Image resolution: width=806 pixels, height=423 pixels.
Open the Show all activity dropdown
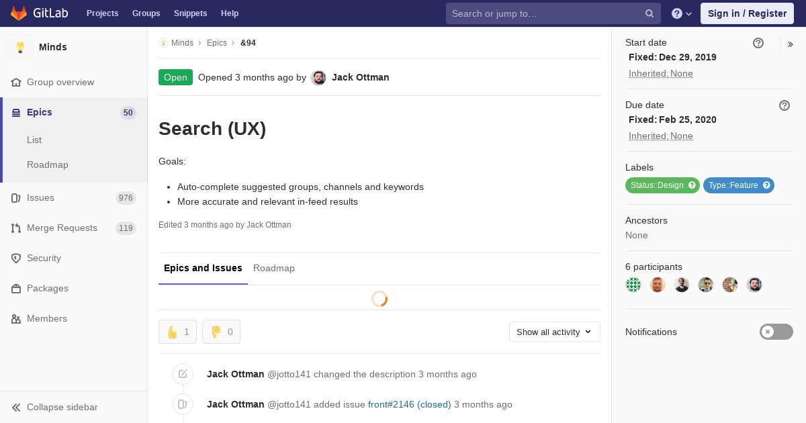point(554,332)
